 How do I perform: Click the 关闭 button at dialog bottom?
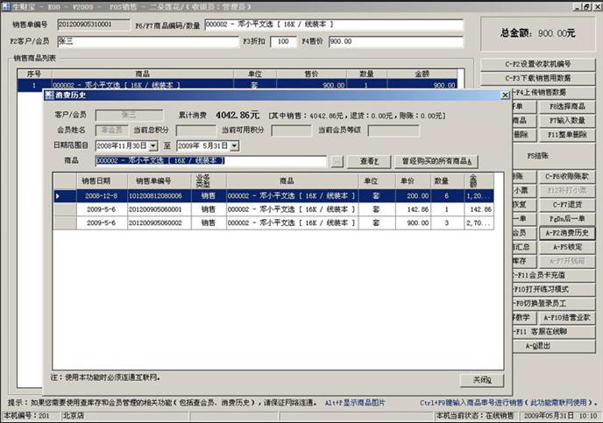(x=482, y=380)
